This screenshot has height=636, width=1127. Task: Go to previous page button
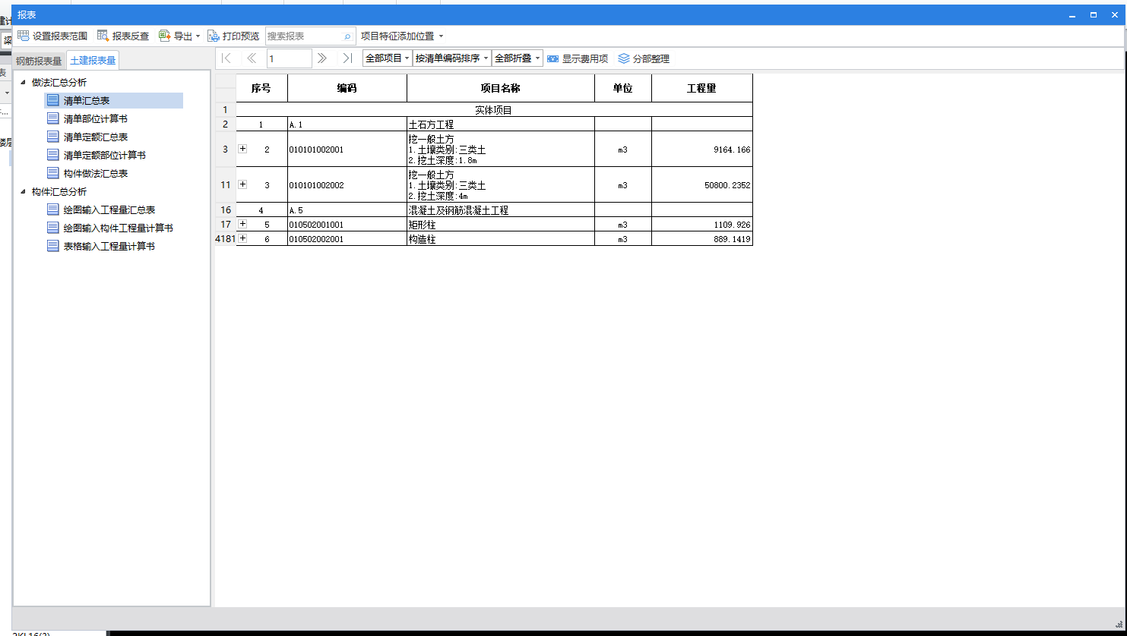(252, 58)
